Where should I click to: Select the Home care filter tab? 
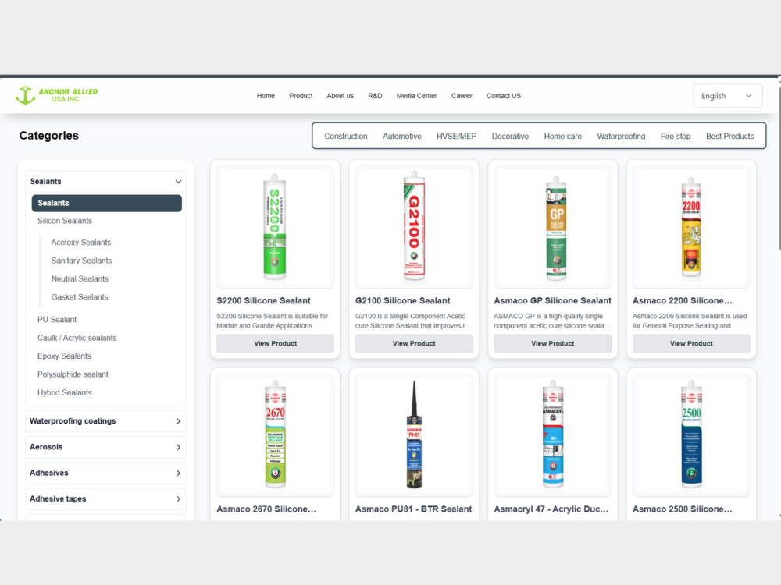[563, 136]
